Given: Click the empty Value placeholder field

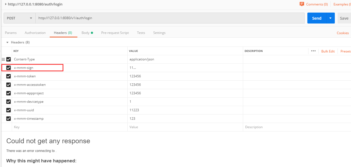Looking at the screenshot, I should [x=185, y=127].
